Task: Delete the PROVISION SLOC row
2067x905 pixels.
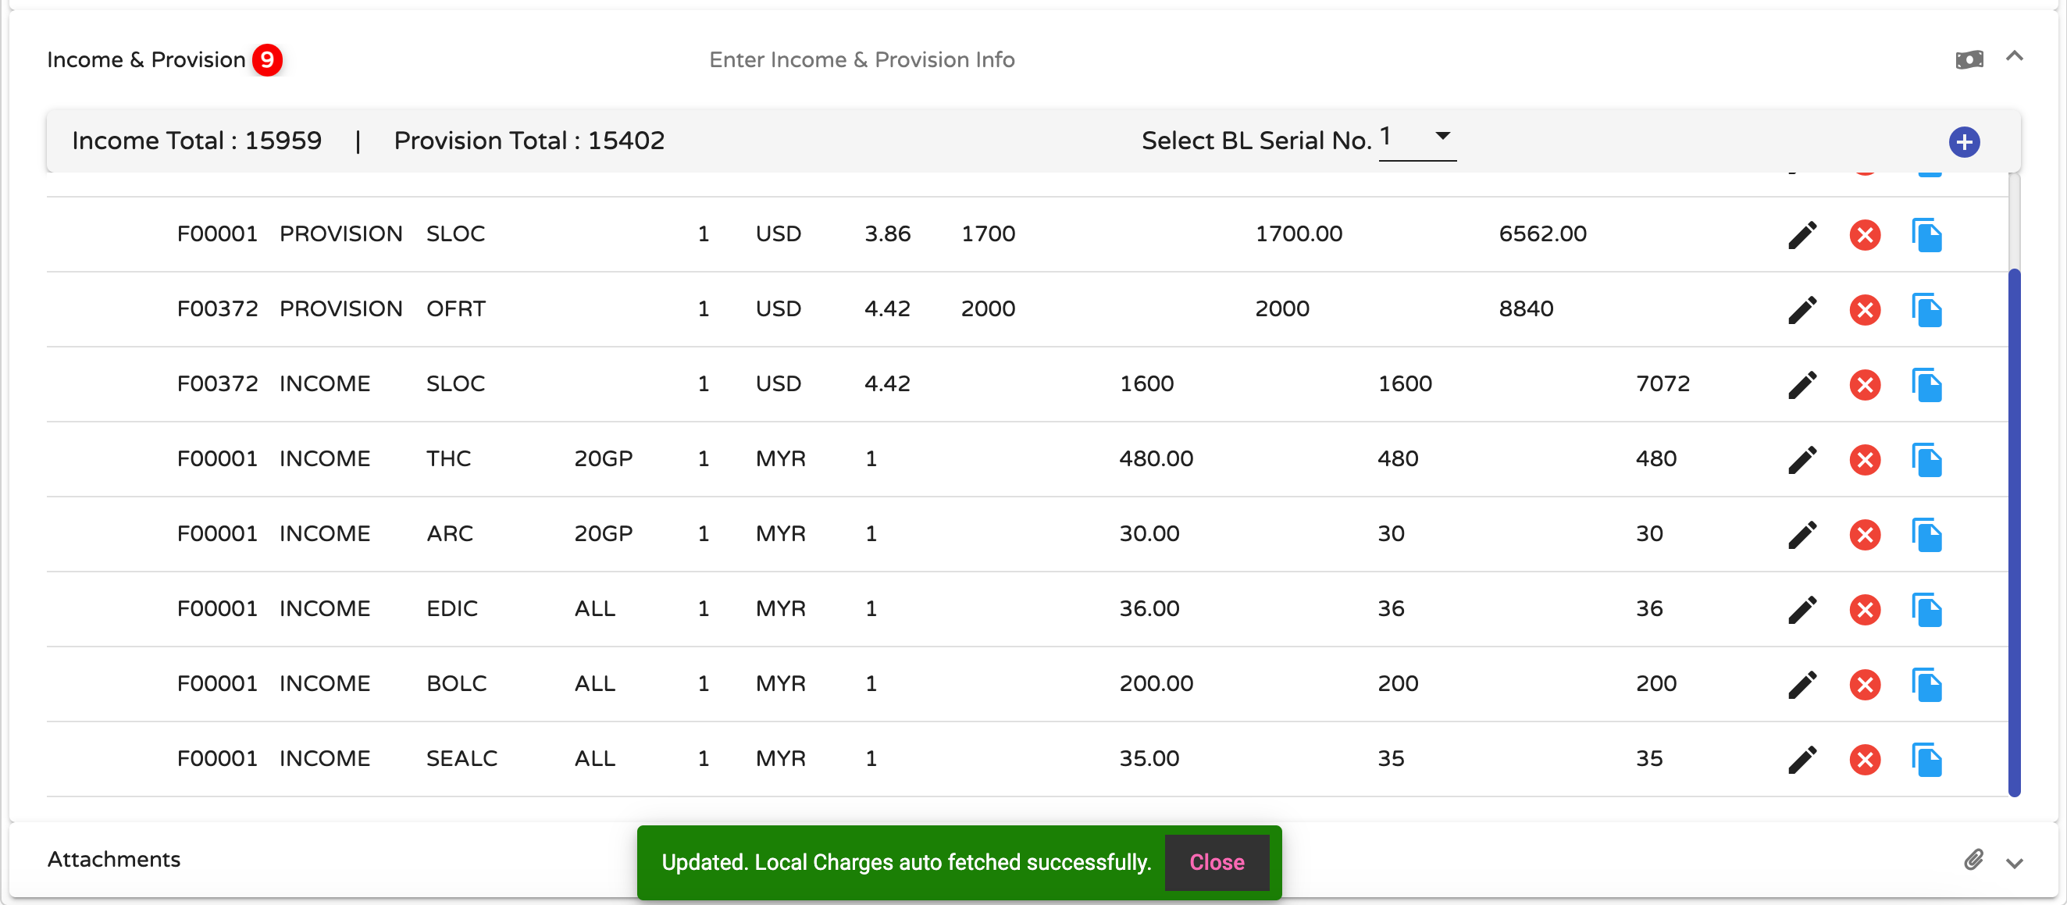Action: [1865, 235]
